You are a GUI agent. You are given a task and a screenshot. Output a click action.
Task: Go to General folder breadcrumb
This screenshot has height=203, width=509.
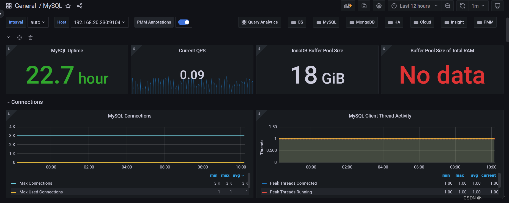click(x=25, y=6)
